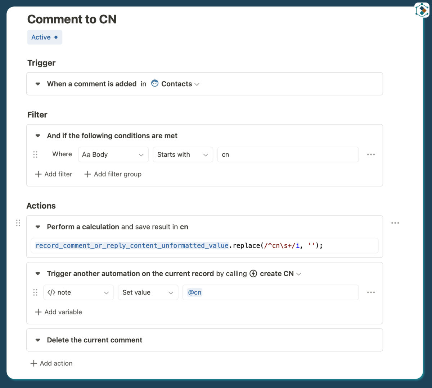432x388 pixels.
Task: Open the calculation action three-dot menu
Action: click(x=395, y=223)
